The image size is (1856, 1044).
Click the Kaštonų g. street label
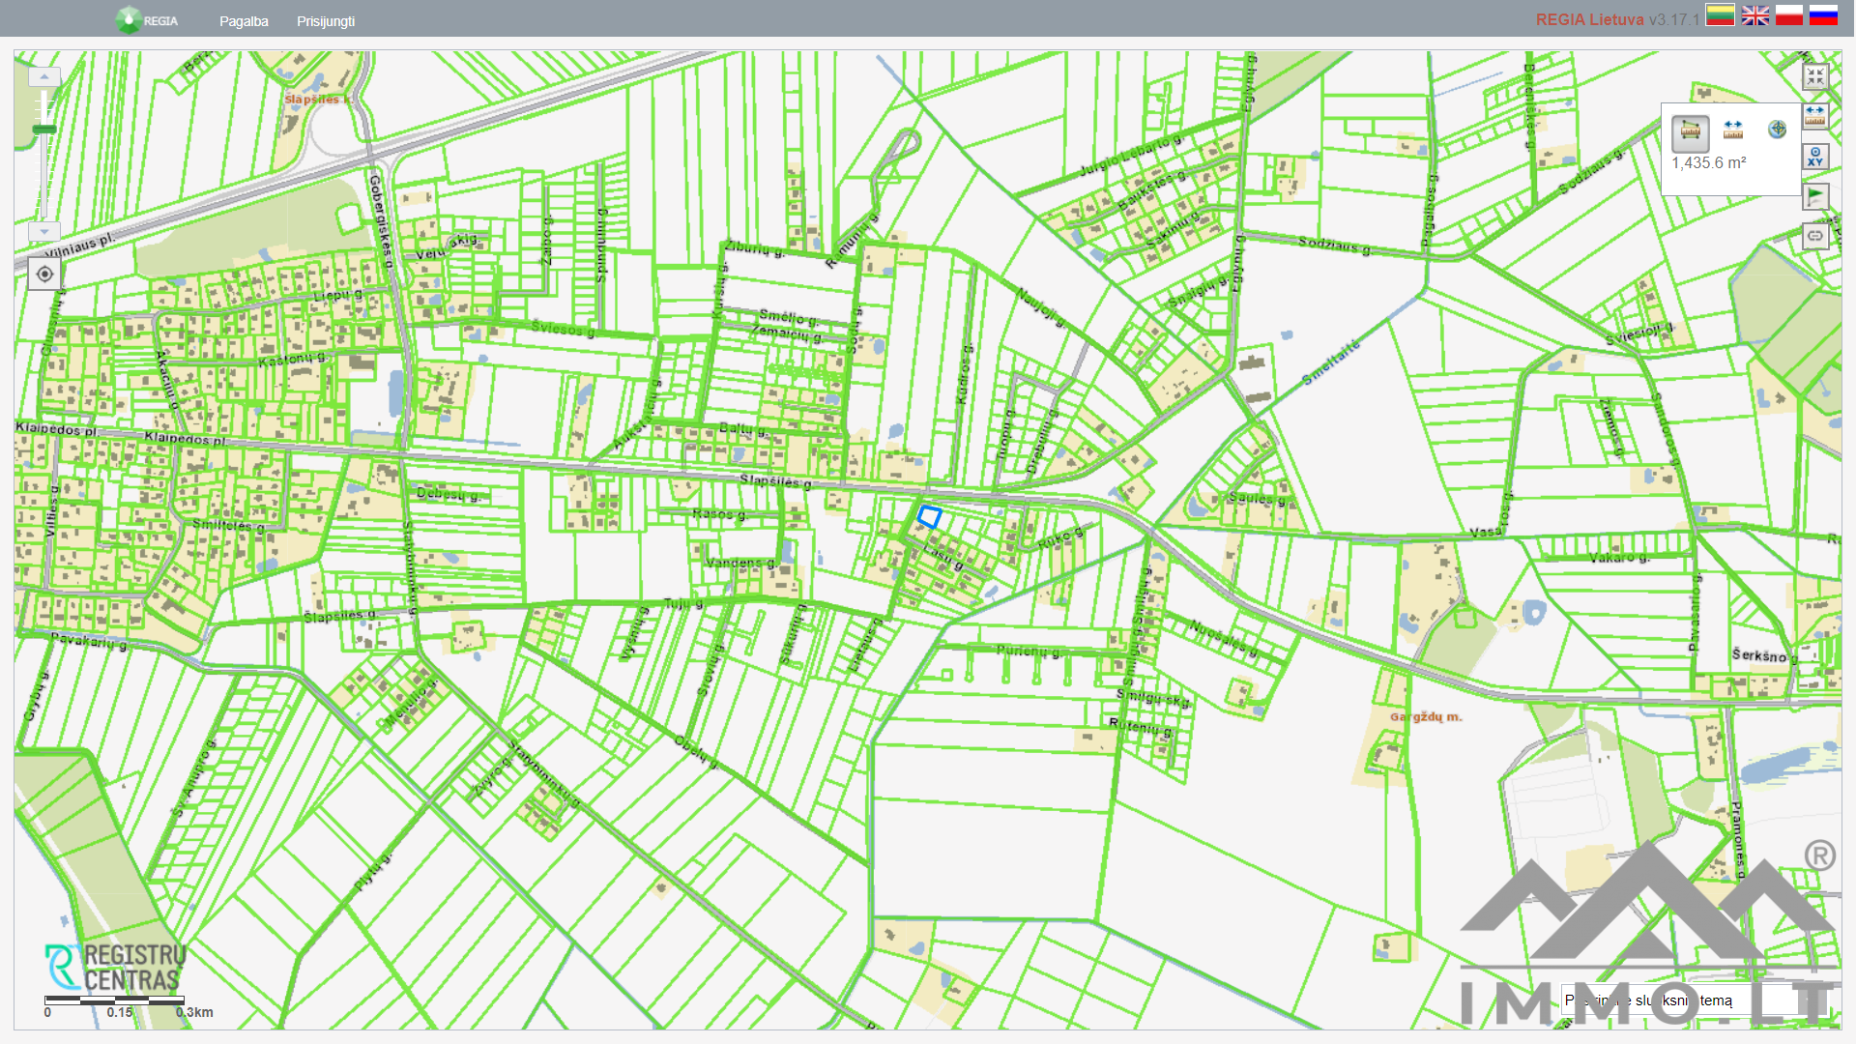pyautogui.click(x=292, y=359)
